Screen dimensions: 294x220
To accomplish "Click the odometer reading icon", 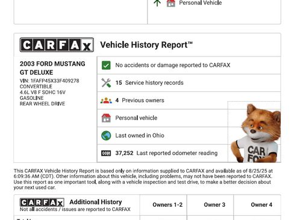I will point(106,153).
